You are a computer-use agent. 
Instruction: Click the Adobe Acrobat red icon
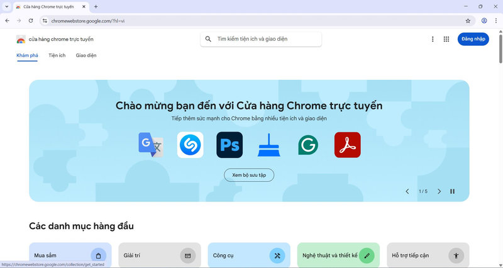pos(348,145)
